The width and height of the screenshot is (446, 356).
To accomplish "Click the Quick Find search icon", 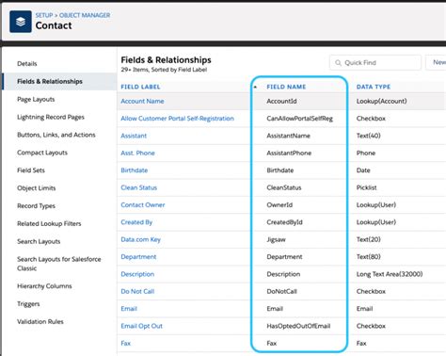I will point(338,63).
